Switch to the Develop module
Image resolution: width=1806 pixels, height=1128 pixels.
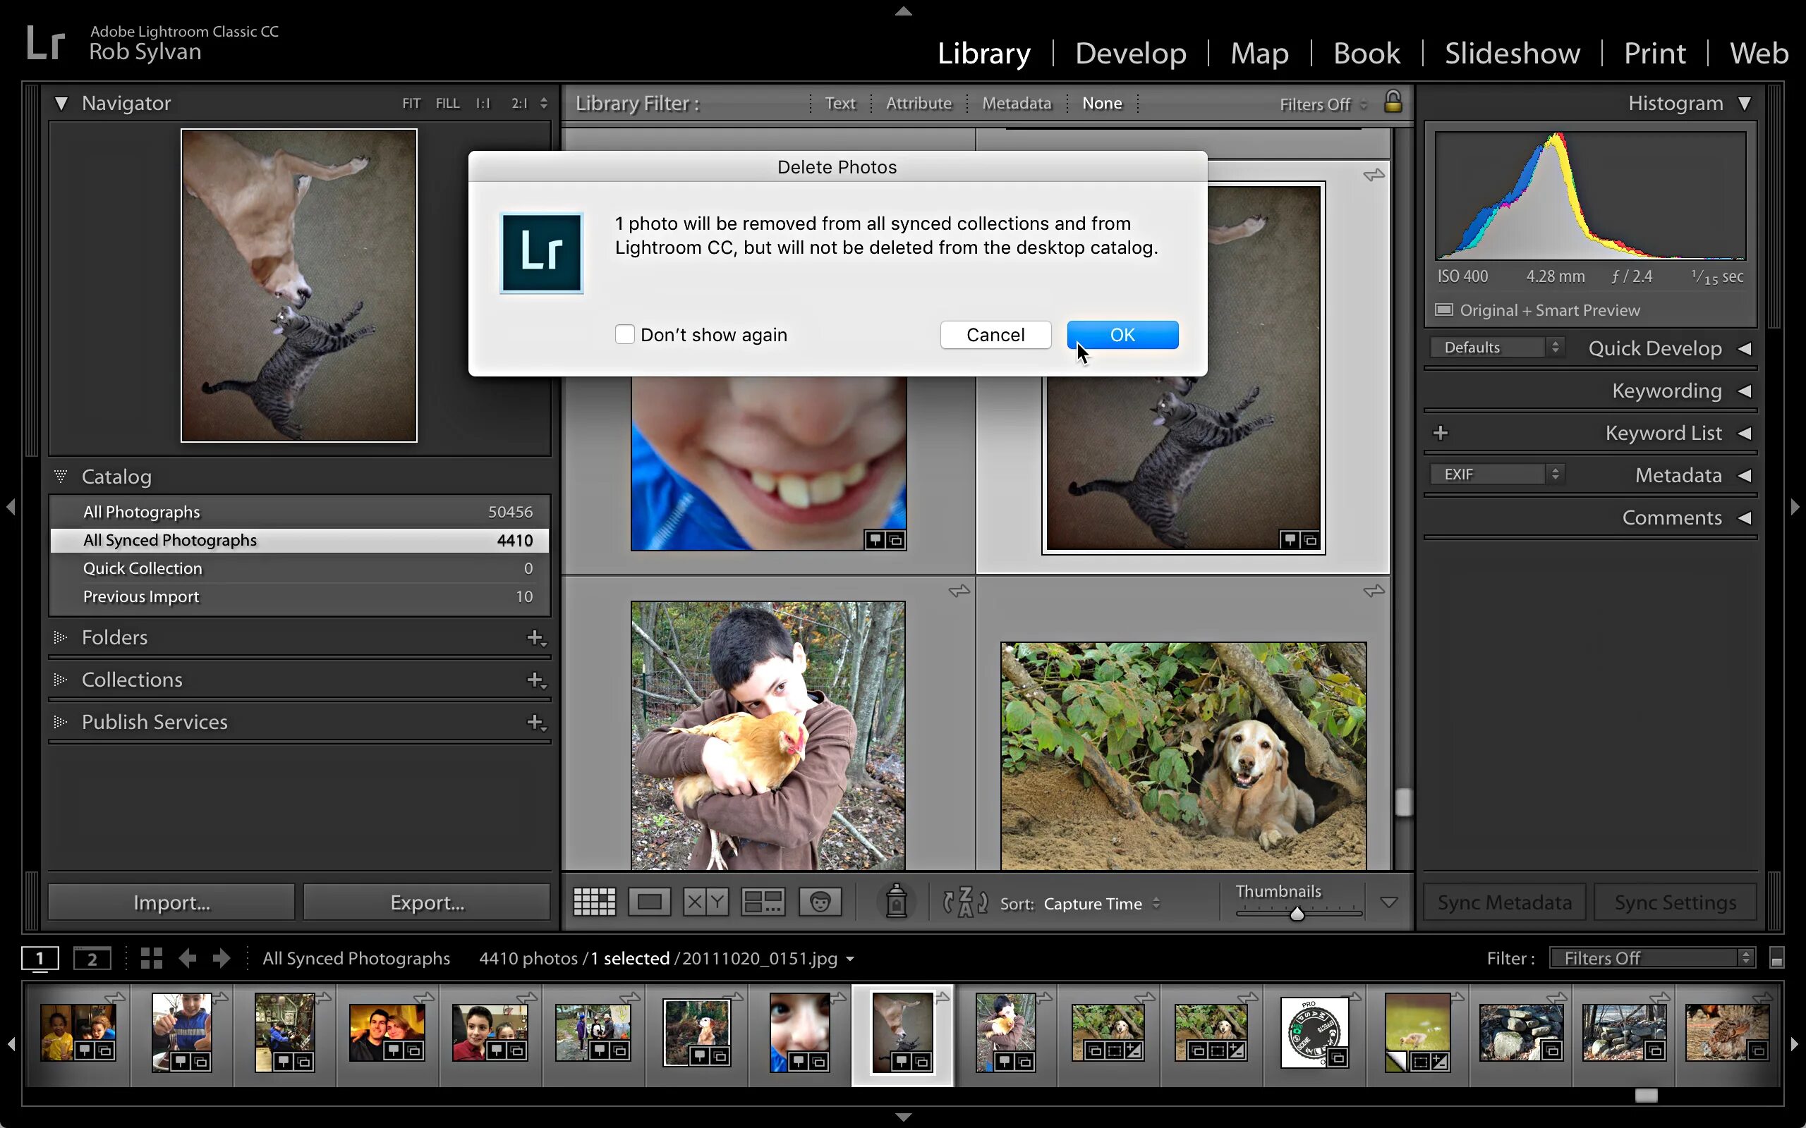coord(1130,53)
